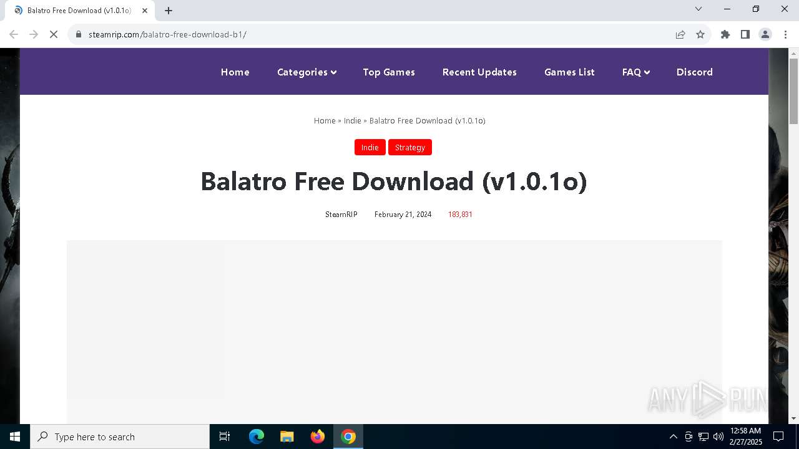Open the network status tray icon
The height and width of the screenshot is (449, 799).
pyautogui.click(x=703, y=437)
